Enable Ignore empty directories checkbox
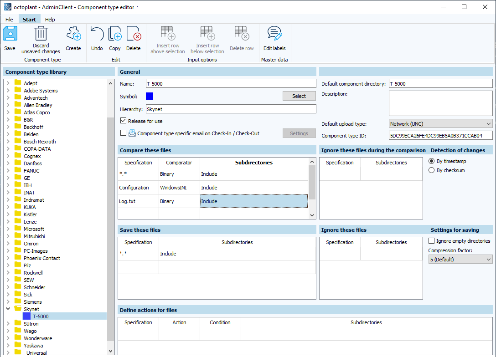496x357 pixels. (x=432, y=241)
